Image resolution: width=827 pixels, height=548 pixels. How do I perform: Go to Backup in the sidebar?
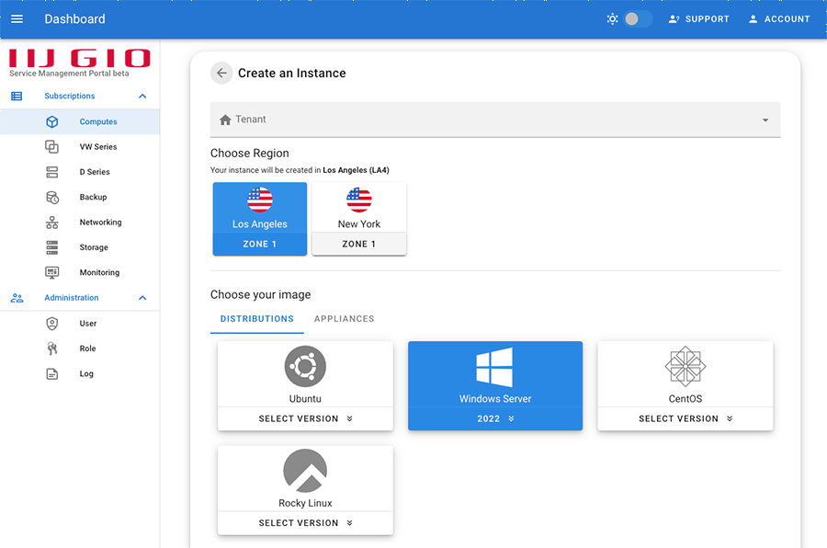coord(93,197)
